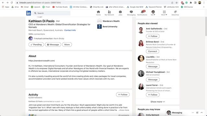Screen dimensions: 207x116
Task: Click the locked Message button on profile
Action: coord(53,44)
